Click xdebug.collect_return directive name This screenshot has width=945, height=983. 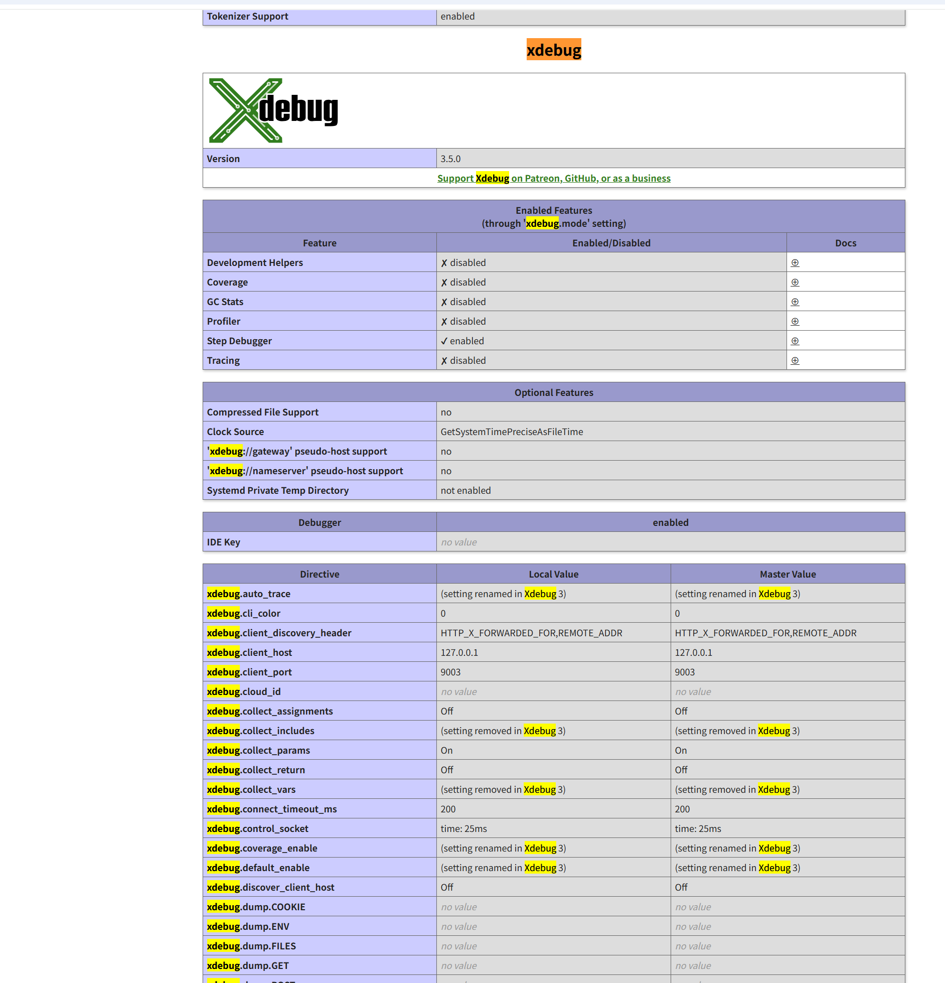[x=255, y=770]
